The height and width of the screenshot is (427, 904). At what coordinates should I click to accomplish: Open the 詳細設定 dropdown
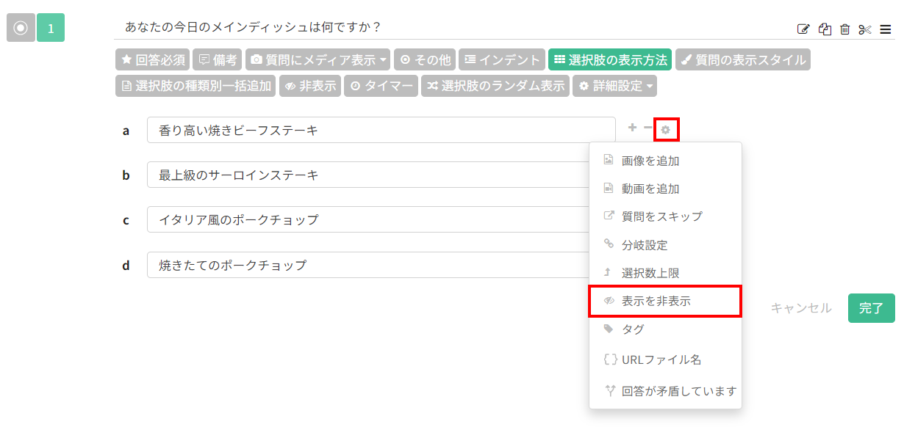click(614, 86)
